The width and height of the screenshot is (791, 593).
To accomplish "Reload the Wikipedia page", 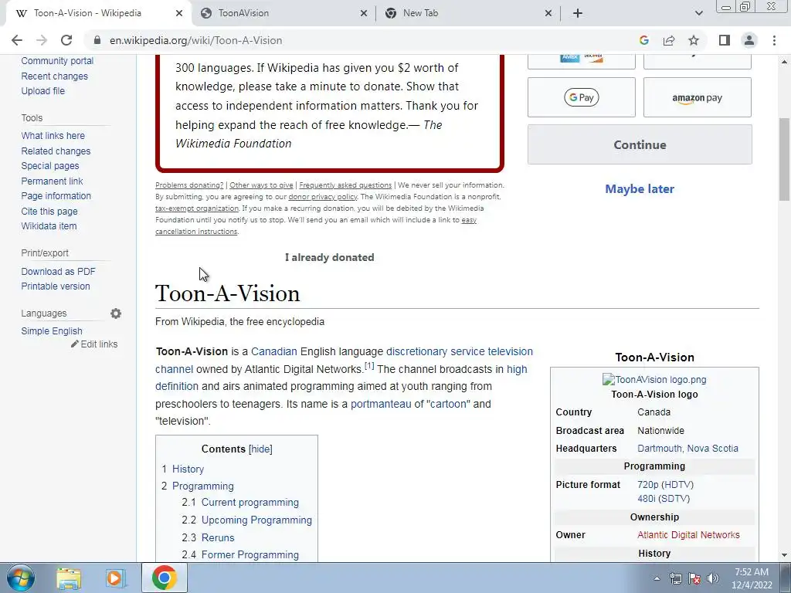I will [x=66, y=40].
